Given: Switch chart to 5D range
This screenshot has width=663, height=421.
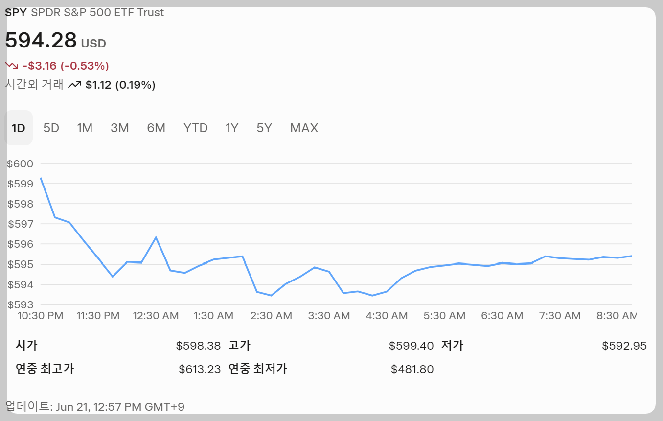Looking at the screenshot, I should click(x=51, y=128).
